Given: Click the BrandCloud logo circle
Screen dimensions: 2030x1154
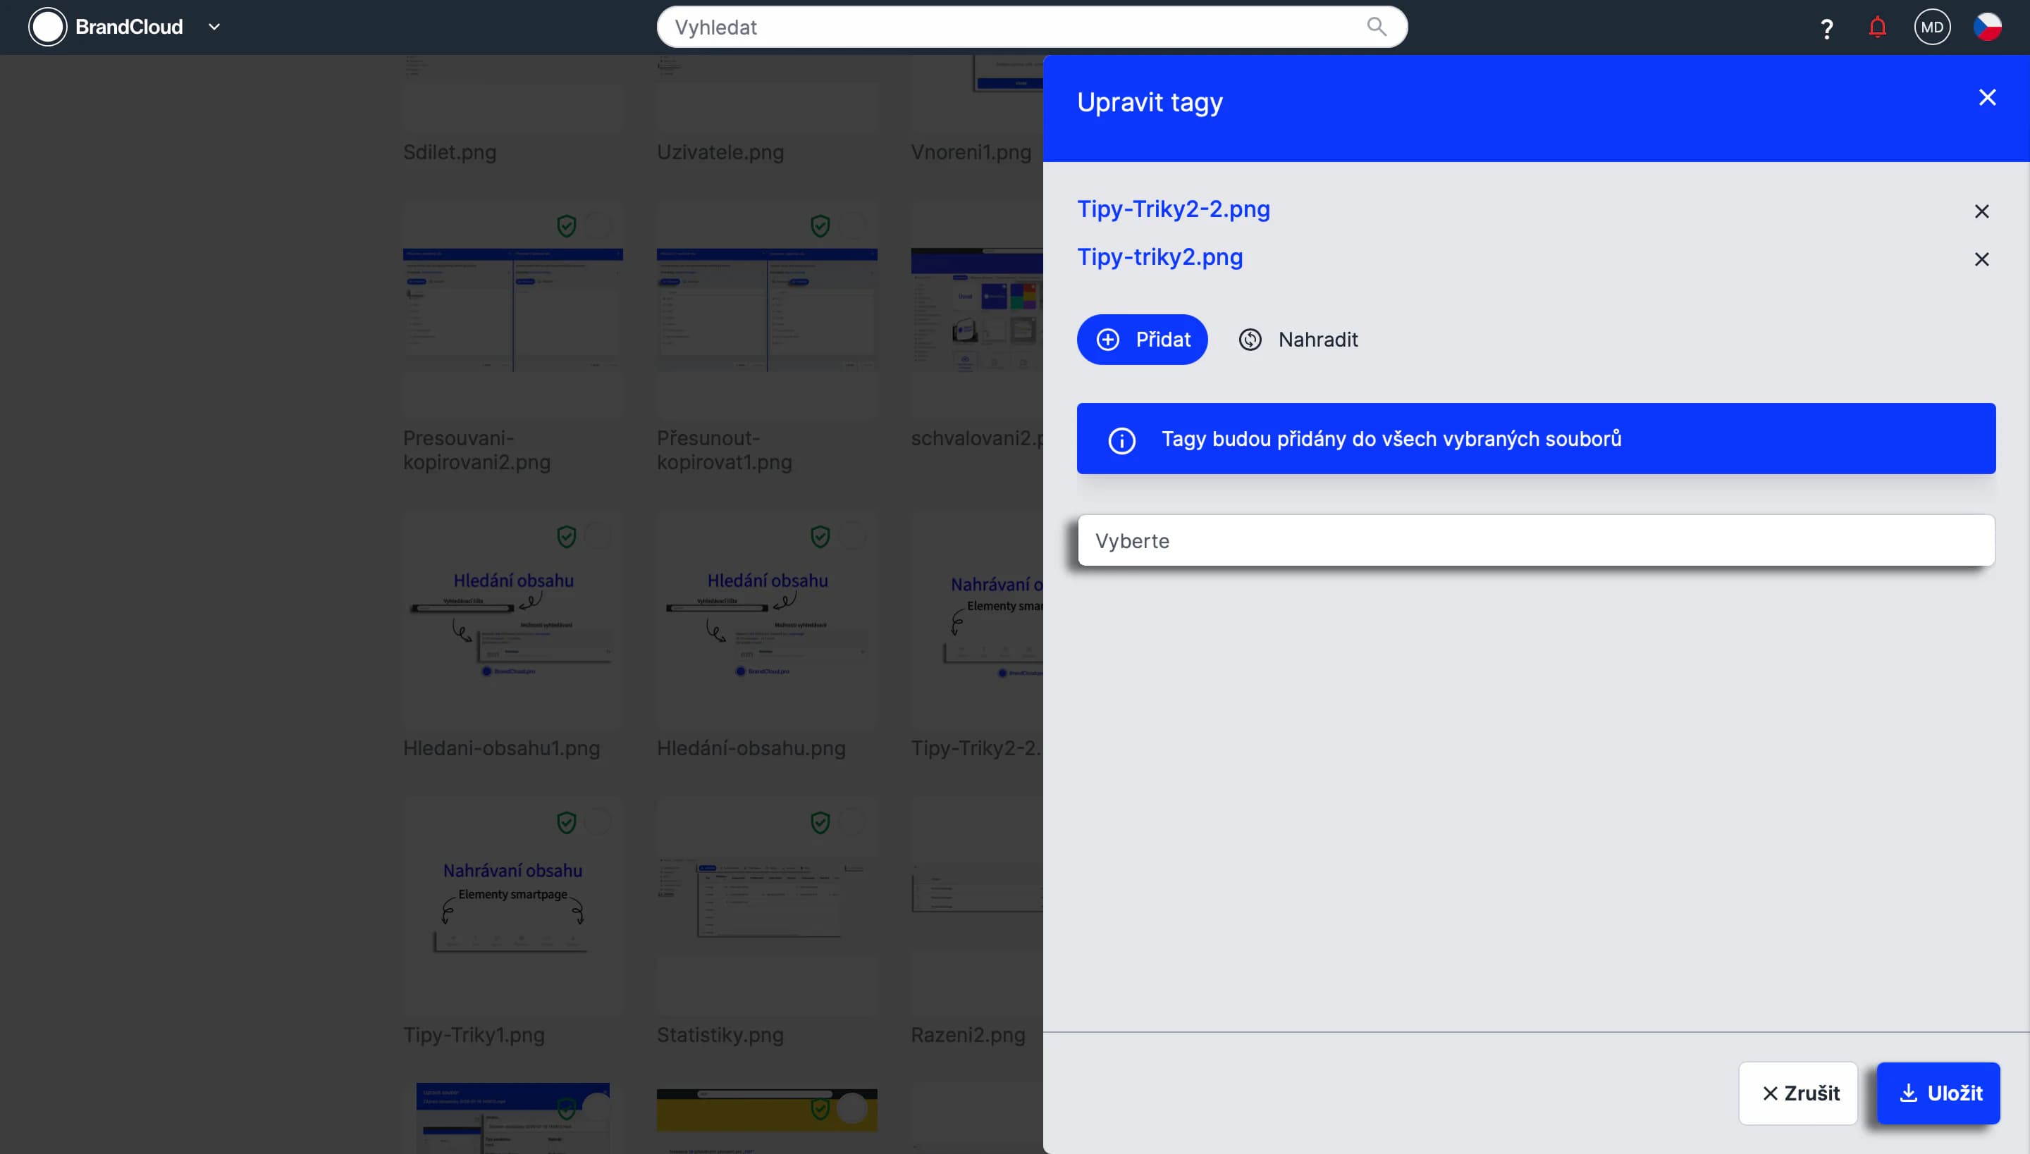Looking at the screenshot, I should [48, 27].
